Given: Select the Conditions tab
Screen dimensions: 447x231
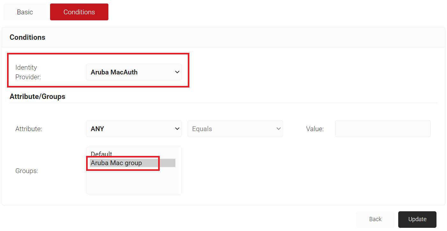Looking at the screenshot, I should pyautogui.click(x=79, y=12).
